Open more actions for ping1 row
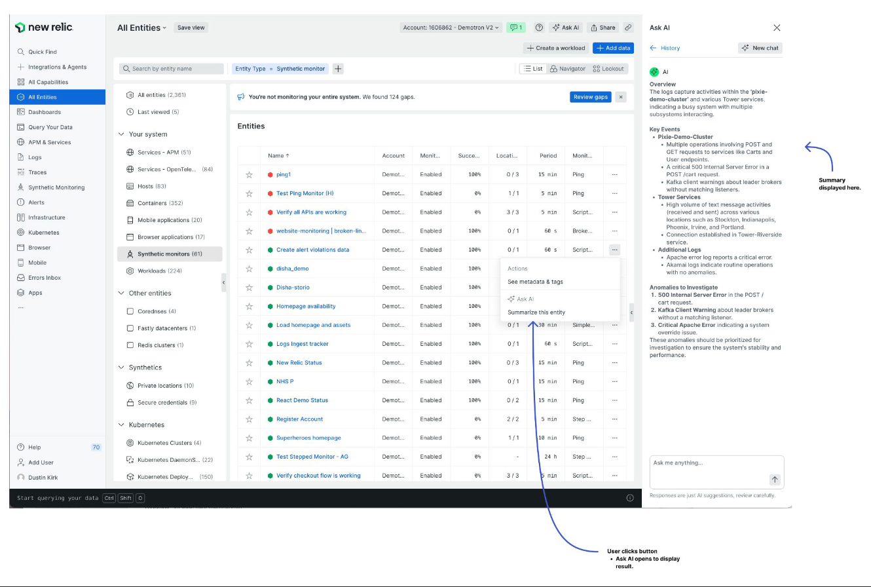 [x=614, y=175]
